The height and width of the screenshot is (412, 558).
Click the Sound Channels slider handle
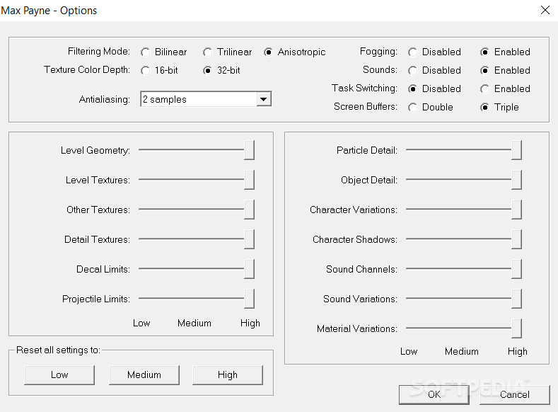516,269
